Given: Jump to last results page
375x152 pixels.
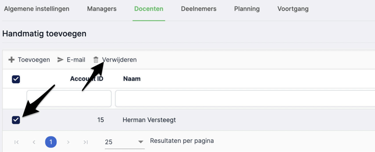Looking at the screenshot, I should pyautogui.click(x=85, y=142).
